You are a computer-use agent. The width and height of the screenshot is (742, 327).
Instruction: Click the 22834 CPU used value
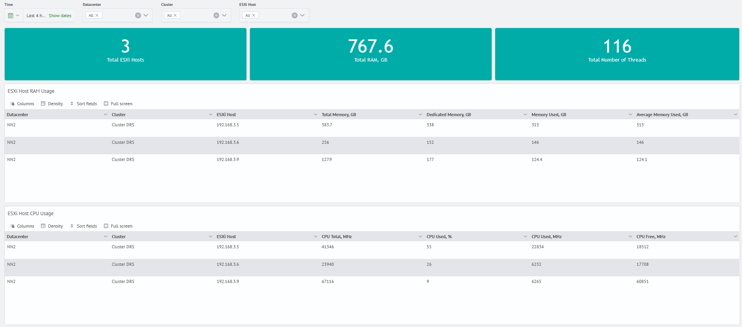(x=537, y=247)
